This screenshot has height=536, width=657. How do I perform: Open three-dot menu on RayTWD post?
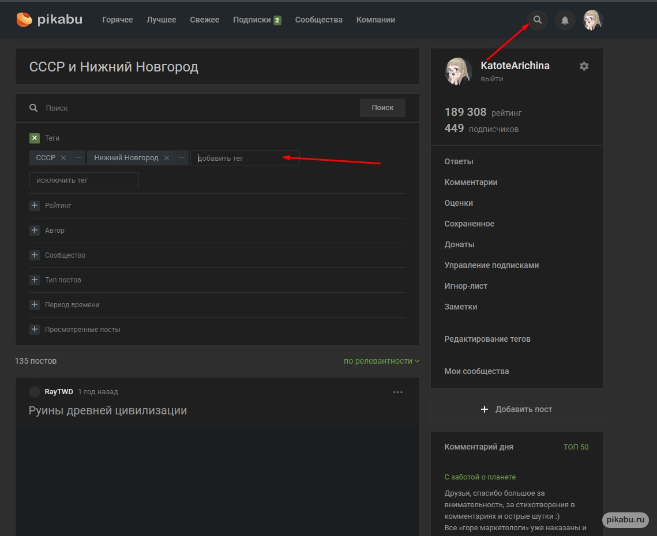click(x=397, y=392)
